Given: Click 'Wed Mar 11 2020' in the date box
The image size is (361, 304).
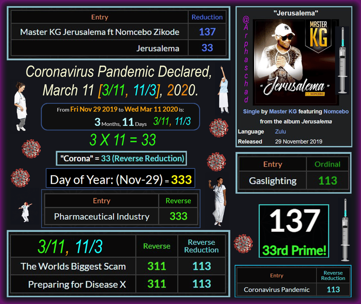Looking at the screenshot, I should (x=151, y=109).
